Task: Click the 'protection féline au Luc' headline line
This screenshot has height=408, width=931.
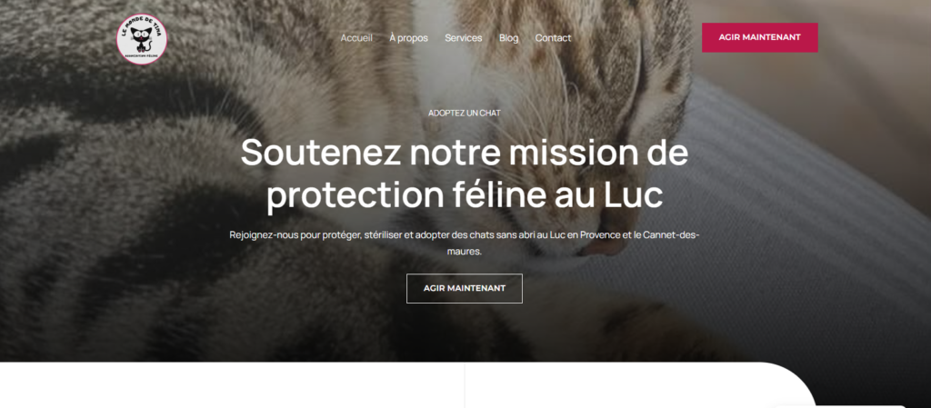Action: tap(465, 196)
